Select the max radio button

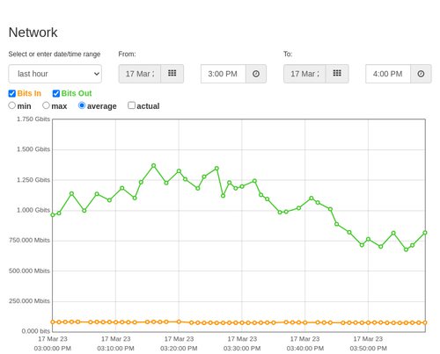(46, 105)
